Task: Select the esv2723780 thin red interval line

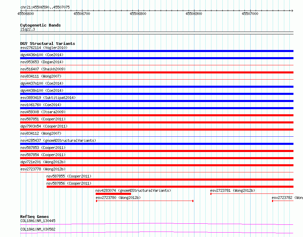Action: point(145,201)
